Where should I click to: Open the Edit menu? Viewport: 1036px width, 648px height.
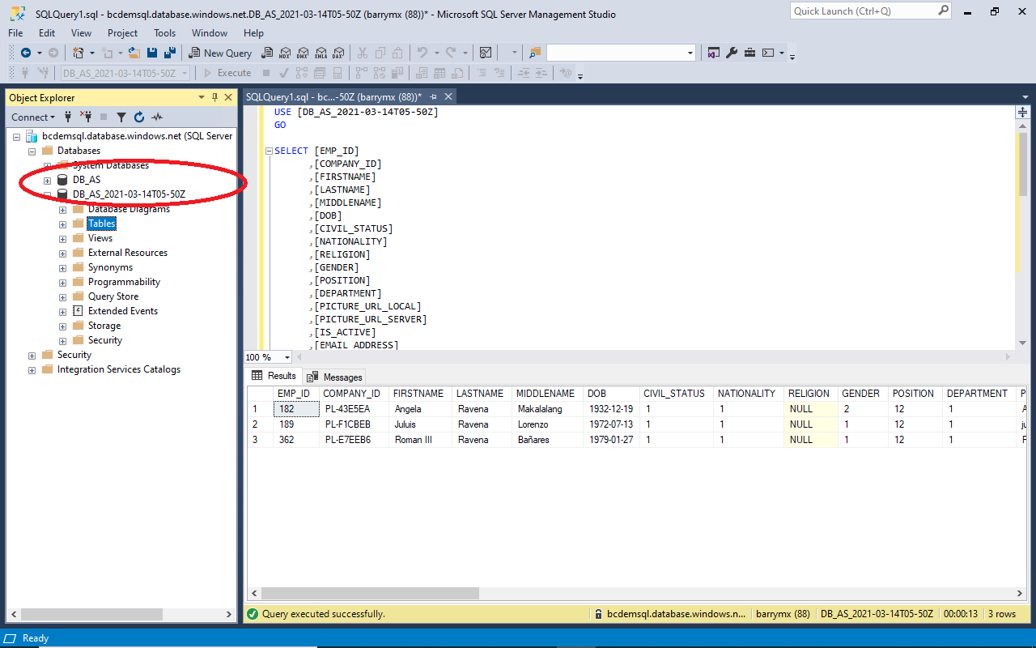(x=47, y=33)
